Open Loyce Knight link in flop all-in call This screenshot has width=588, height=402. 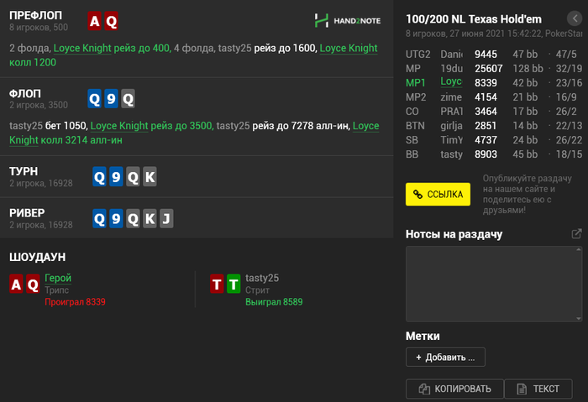(365, 126)
